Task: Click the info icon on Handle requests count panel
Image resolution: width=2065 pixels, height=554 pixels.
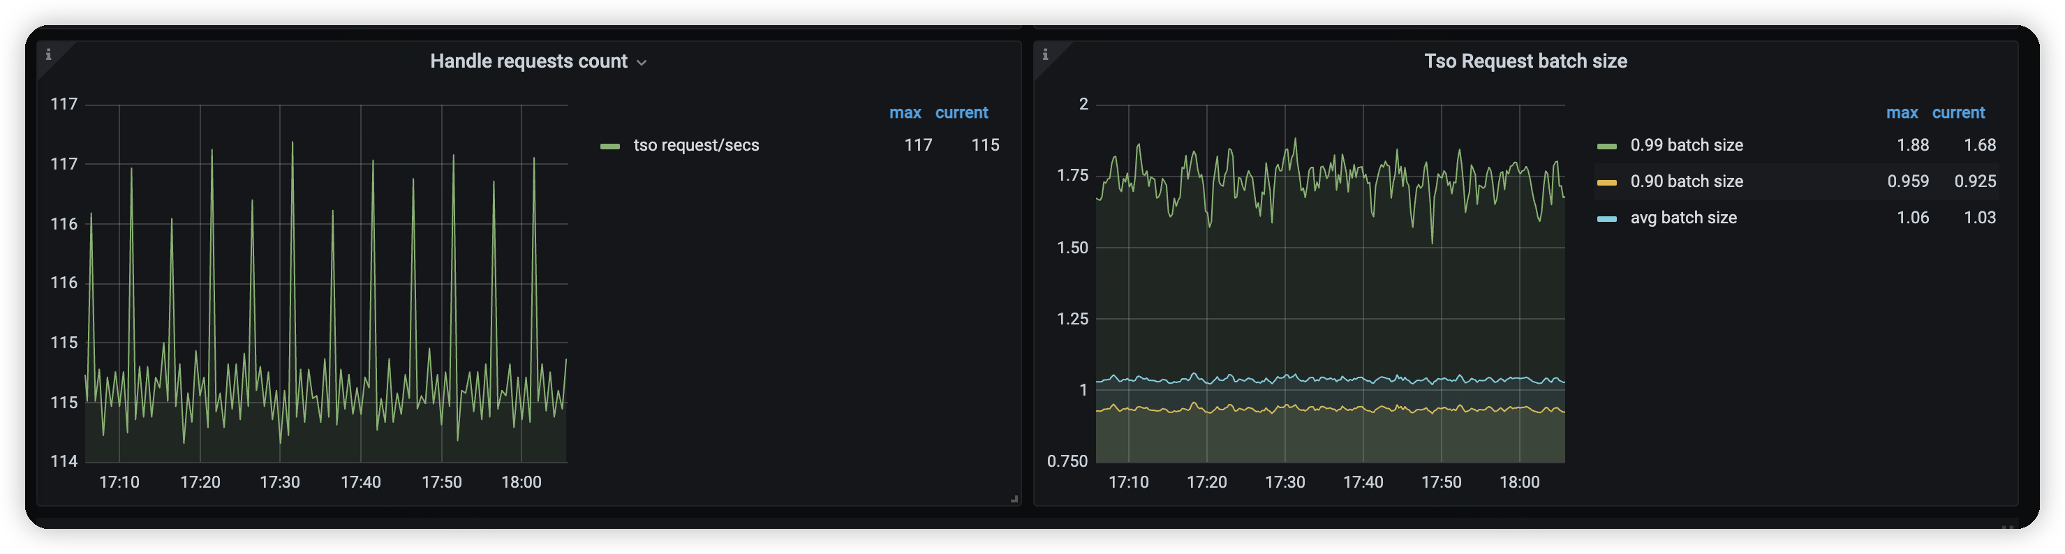Action: 49,54
